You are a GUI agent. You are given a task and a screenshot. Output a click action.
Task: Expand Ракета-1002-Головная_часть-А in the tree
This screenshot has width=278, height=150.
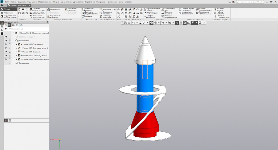(x=17, y=56)
